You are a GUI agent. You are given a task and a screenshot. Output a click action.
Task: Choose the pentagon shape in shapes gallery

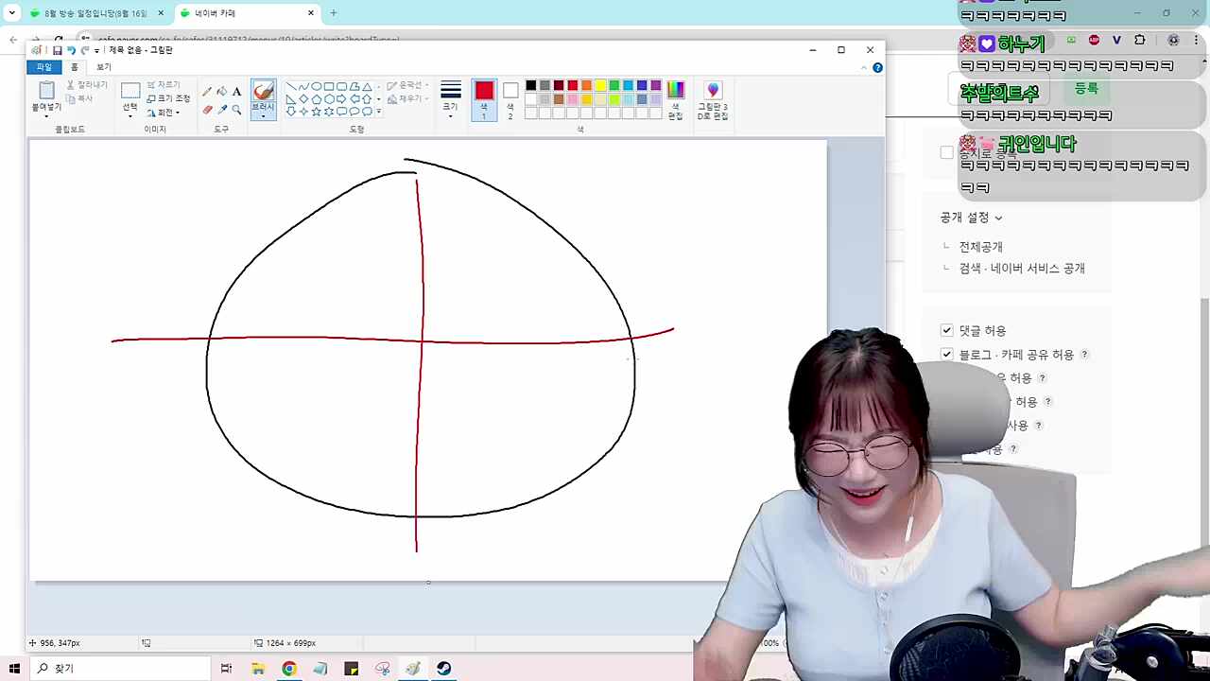tap(317, 98)
